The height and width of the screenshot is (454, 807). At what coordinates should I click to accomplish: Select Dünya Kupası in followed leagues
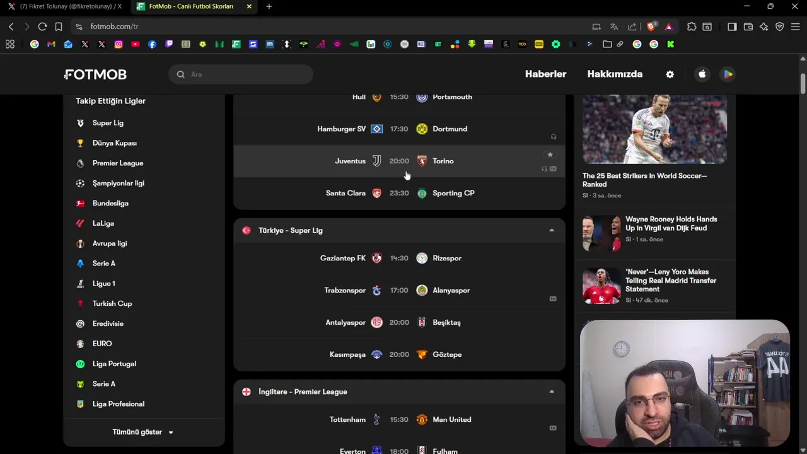point(114,143)
